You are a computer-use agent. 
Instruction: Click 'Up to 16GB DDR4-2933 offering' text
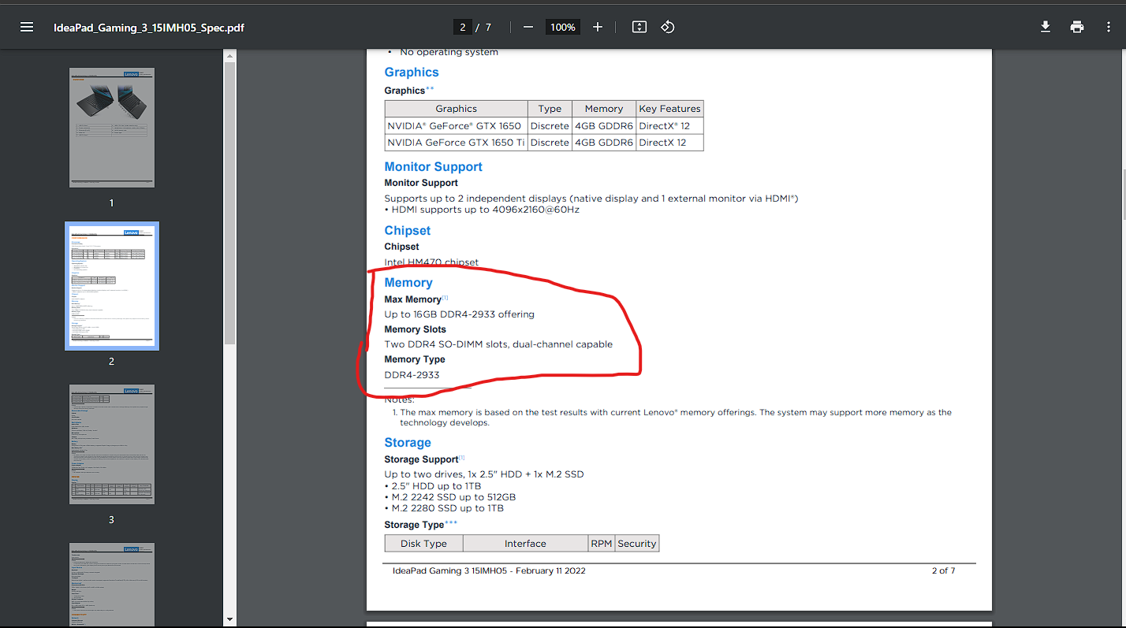(459, 314)
